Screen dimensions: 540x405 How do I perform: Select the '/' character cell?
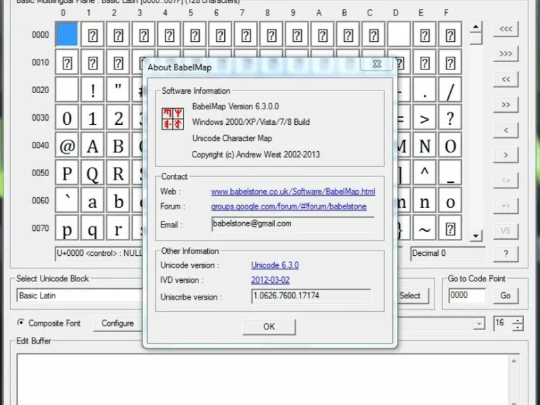pyautogui.click(x=450, y=90)
